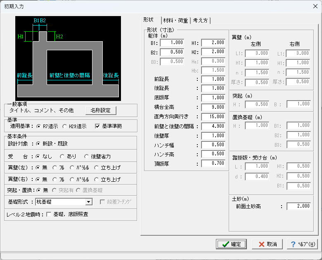Open help with the ﾍﾙﾌﾟ(H) button
The image size is (322, 260).
(x=302, y=244)
